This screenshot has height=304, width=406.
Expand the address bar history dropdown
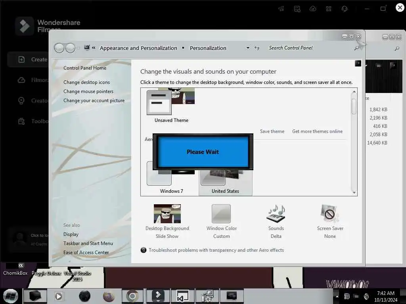(x=248, y=48)
